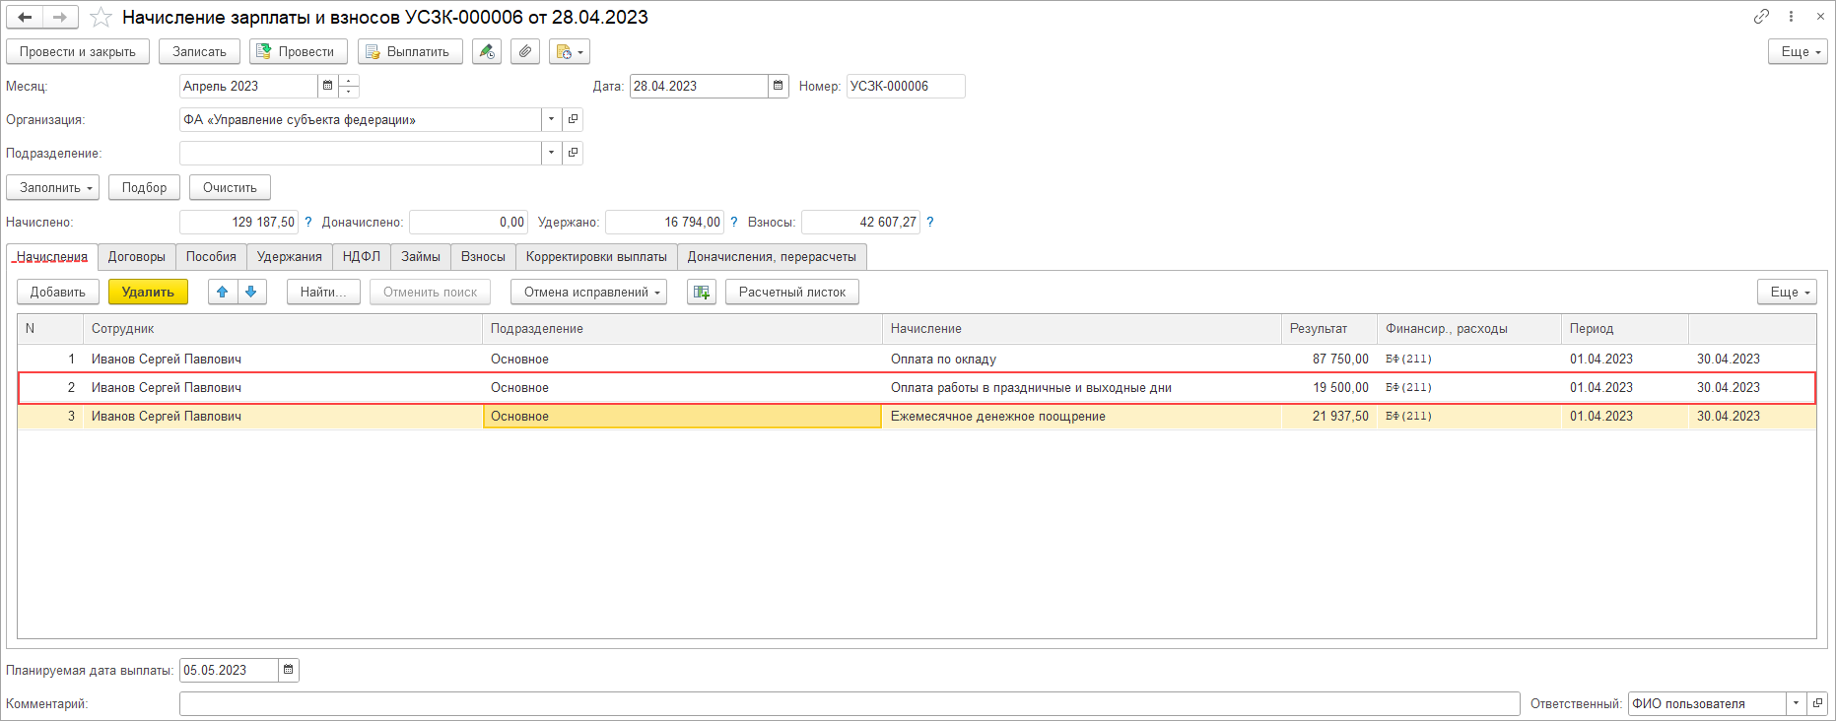
Task: Expand the Подразделение dropdown list
Action: coord(552,153)
